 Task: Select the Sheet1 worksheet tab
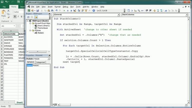pos(19,102)
